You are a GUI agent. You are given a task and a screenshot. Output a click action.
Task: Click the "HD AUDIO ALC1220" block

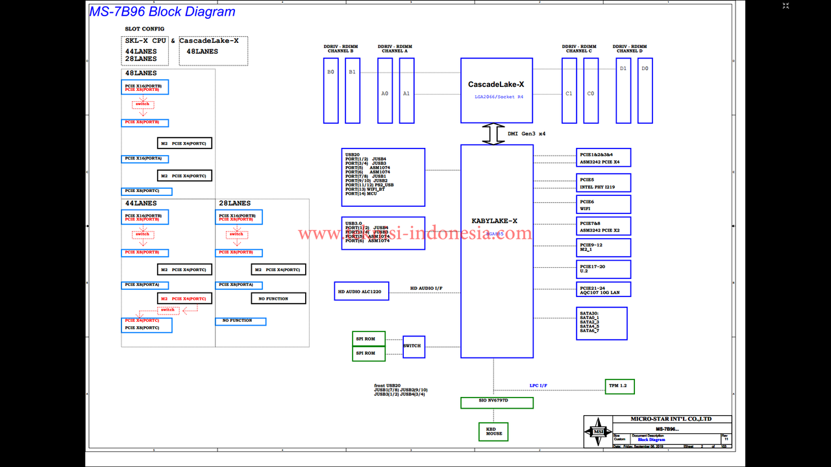[362, 291]
